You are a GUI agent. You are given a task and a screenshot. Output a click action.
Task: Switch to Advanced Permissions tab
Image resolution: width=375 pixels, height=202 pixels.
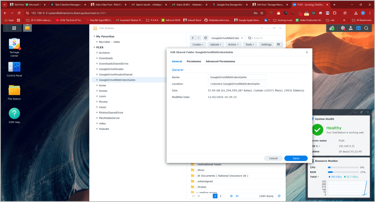[x=220, y=61]
